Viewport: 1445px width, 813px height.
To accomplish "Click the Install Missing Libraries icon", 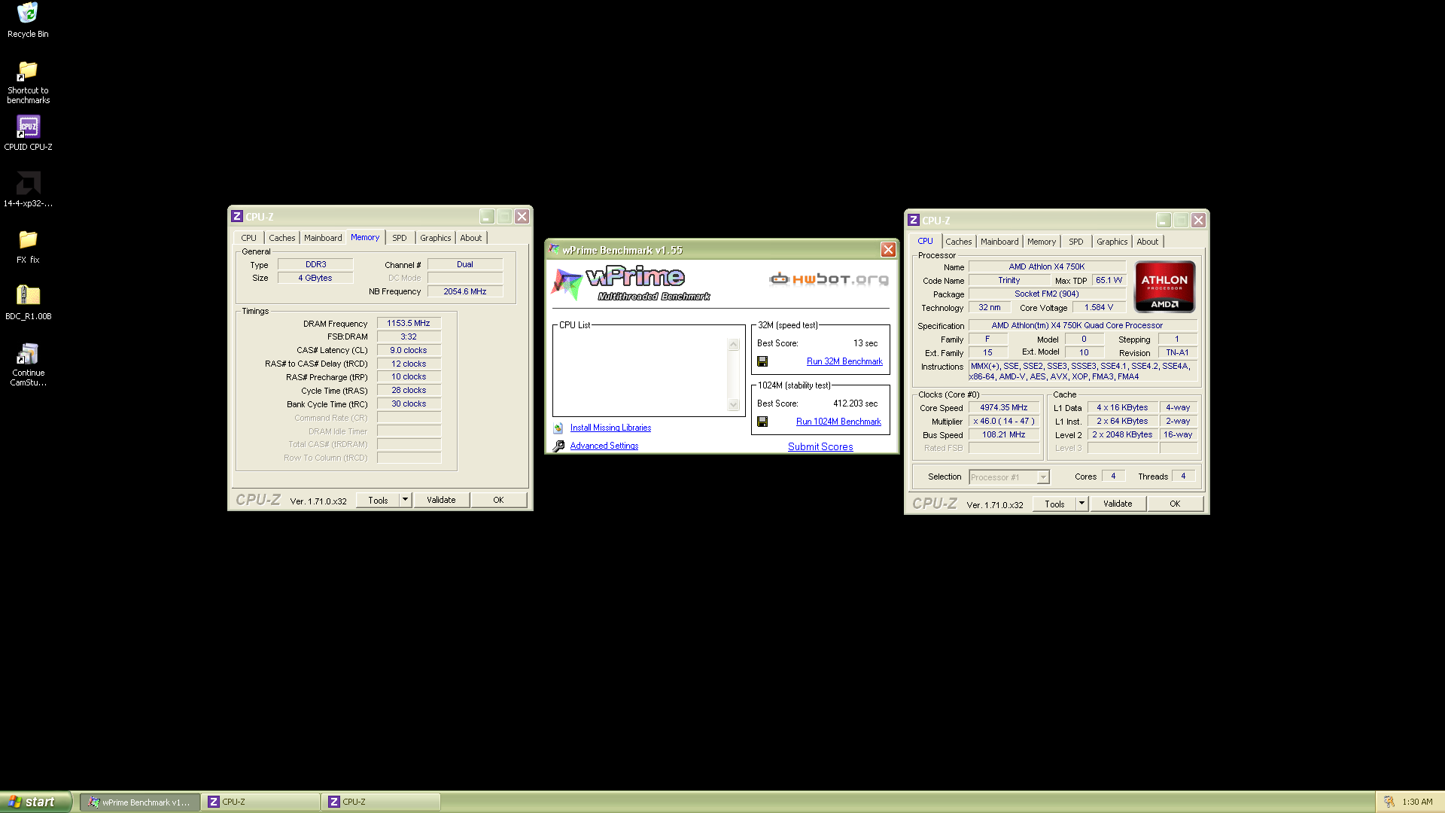I will point(558,428).
